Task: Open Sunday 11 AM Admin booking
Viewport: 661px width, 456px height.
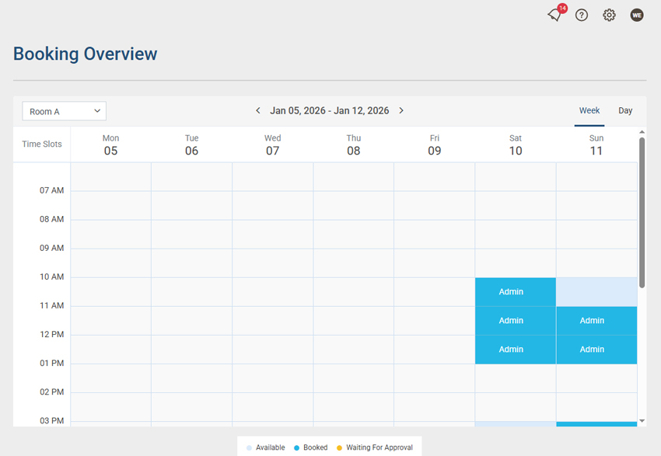Action: 596,321
